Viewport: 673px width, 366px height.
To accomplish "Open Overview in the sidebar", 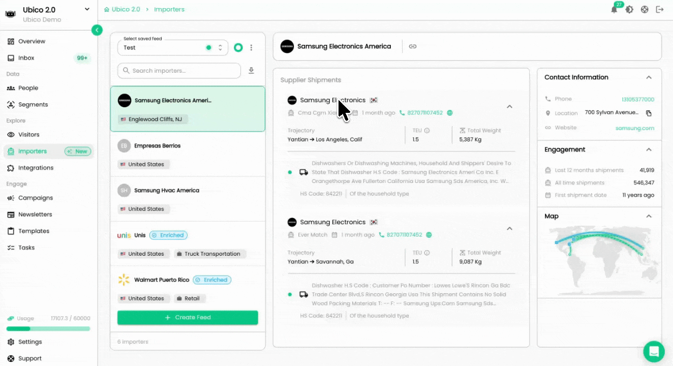I will click(x=32, y=41).
